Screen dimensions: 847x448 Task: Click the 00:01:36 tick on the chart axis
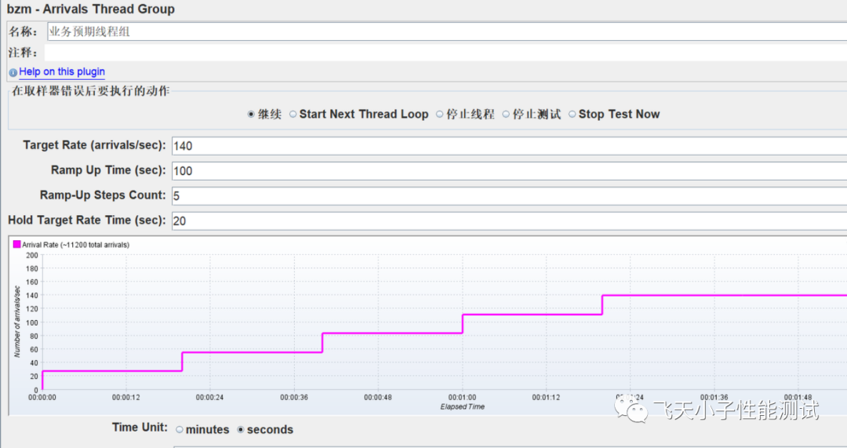pos(714,397)
